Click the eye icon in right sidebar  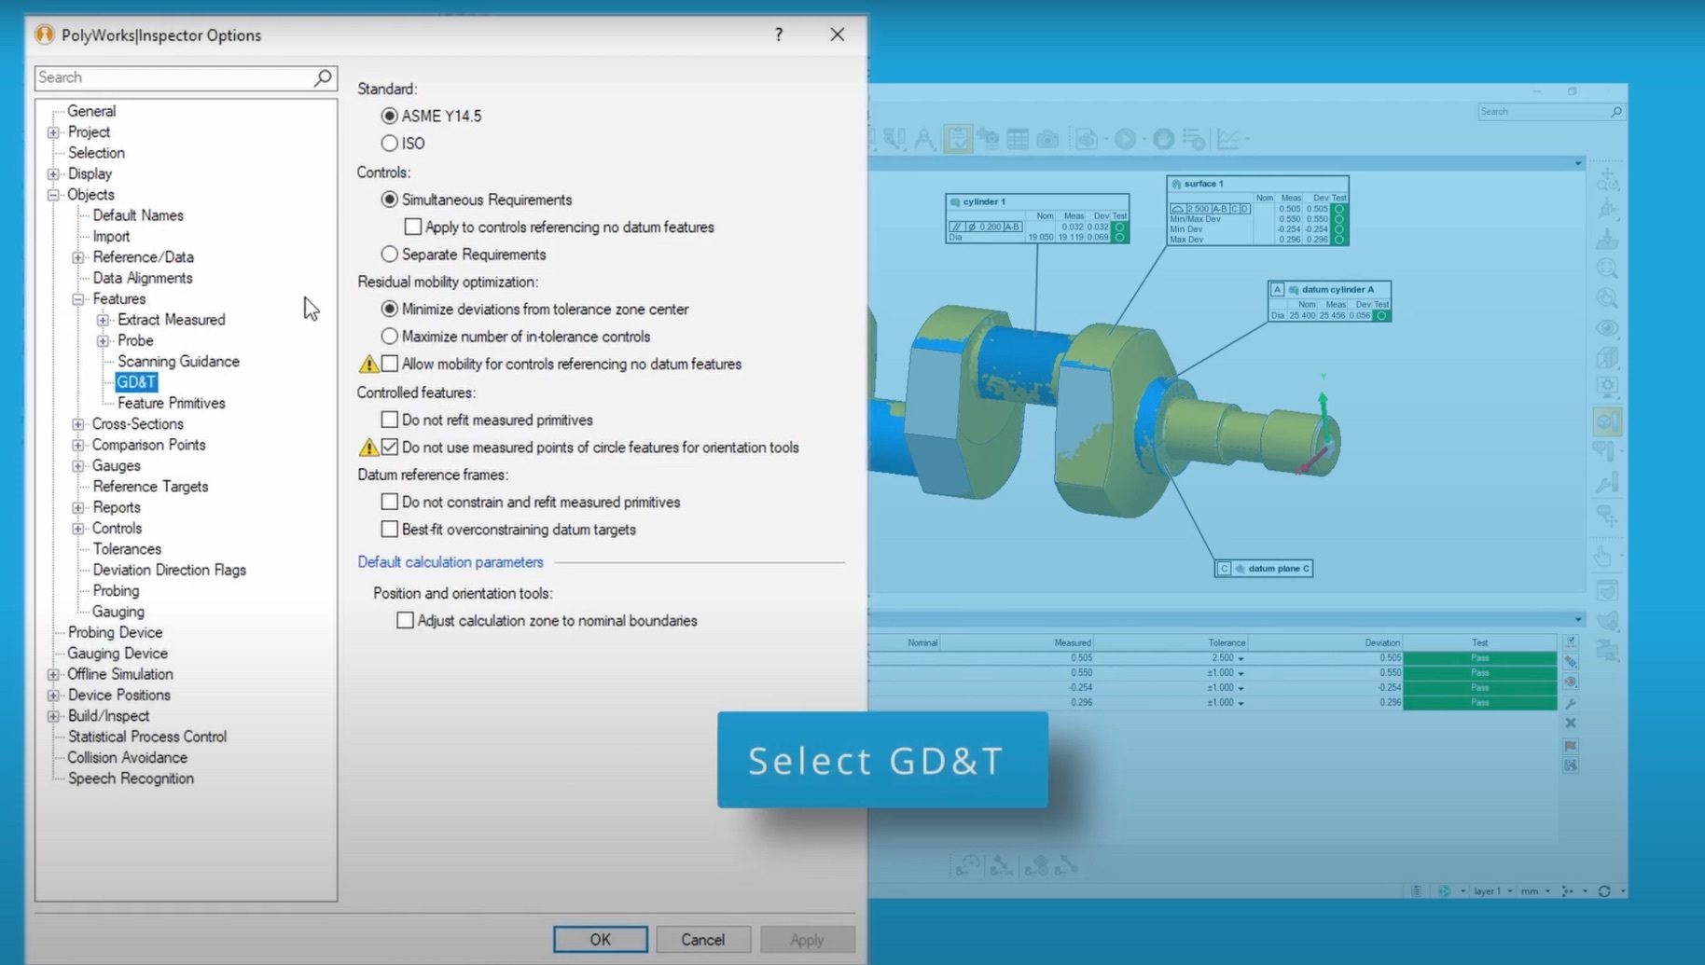(x=1607, y=328)
